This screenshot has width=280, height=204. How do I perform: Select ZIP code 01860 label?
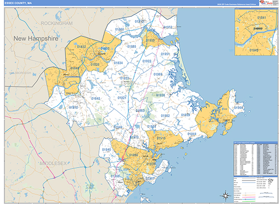click(119, 29)
